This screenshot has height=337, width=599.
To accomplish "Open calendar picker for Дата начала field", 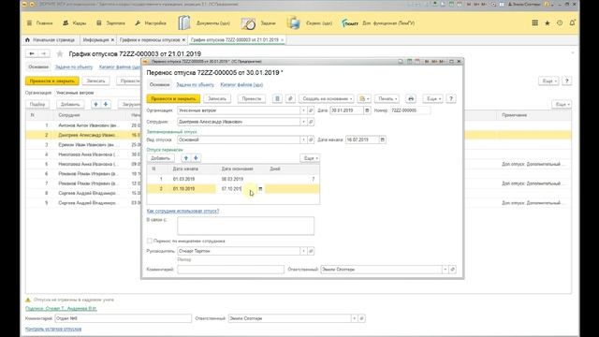I will coord(382,139).
